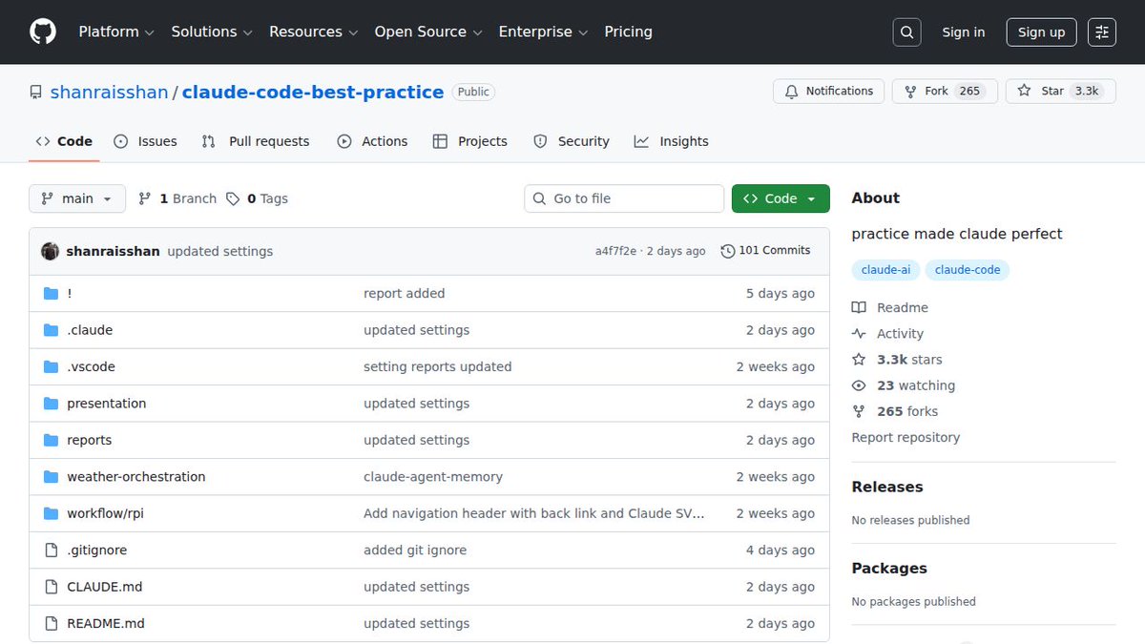The height and width of the screenshot is (644, 1145).
Task: Expand the Platform menu
Action: pyautogui.click(x=116, y=31)
